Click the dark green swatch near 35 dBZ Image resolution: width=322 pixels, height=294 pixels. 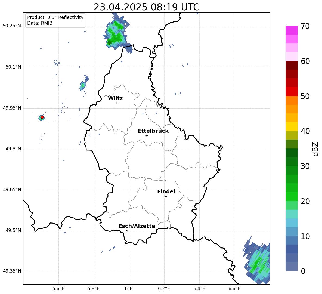click(292, 153)
